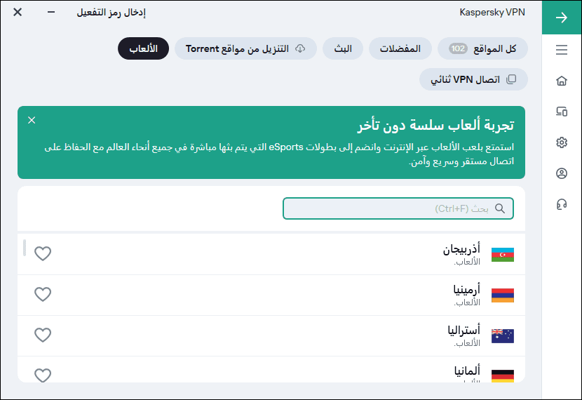This screenshot has height=400, width=582.
Task: Select the Germany flag
Action: 503,376
